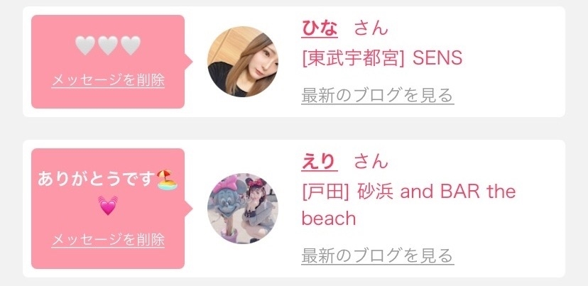Click the pink beating heart emoji
The width and height of the screenshot is (588, 286).
(x=108, y=205)
